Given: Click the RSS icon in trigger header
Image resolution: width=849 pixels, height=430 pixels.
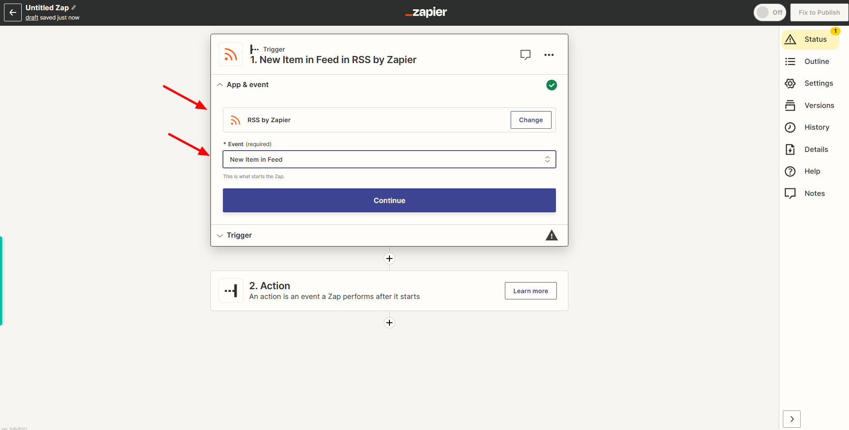Looking at the screenshot, I should 231,54.
